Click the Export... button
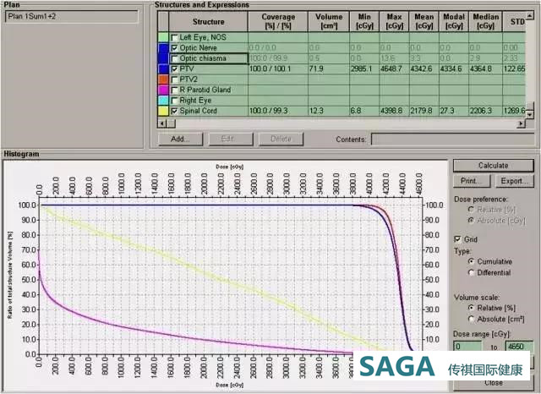 [x=513, y=180]
